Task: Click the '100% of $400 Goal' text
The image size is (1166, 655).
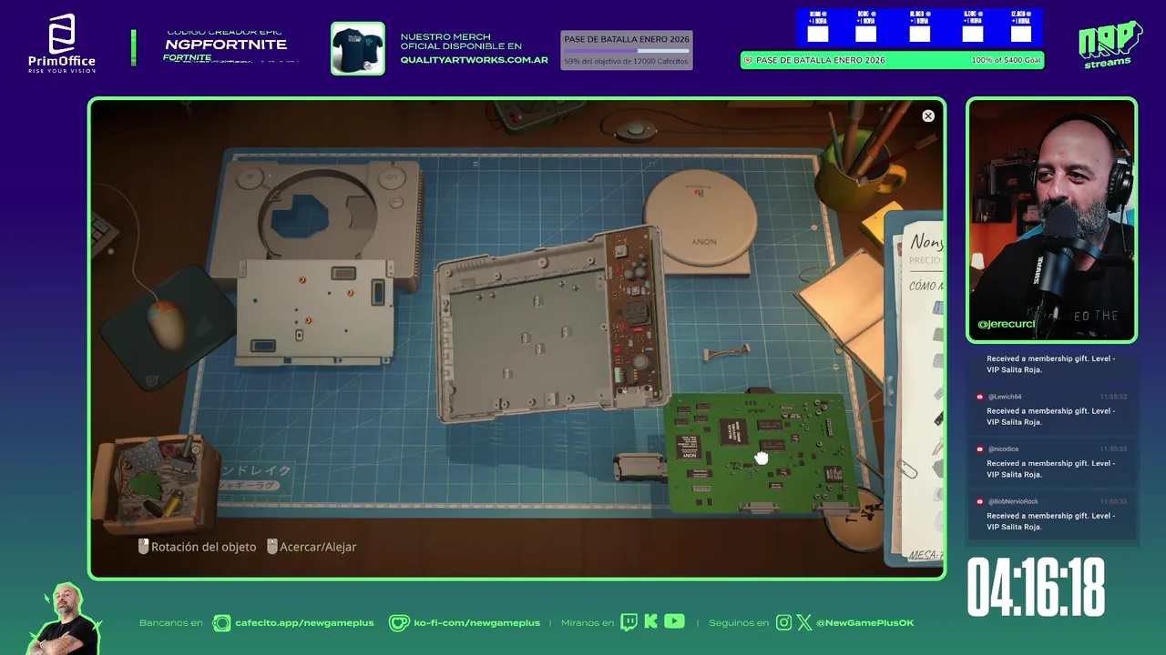Action: [1006, 60]
